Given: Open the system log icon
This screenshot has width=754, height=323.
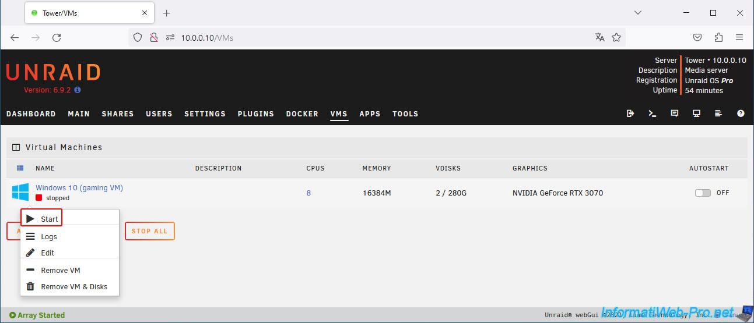Looking at the screenshot, I should click(718, 113).
